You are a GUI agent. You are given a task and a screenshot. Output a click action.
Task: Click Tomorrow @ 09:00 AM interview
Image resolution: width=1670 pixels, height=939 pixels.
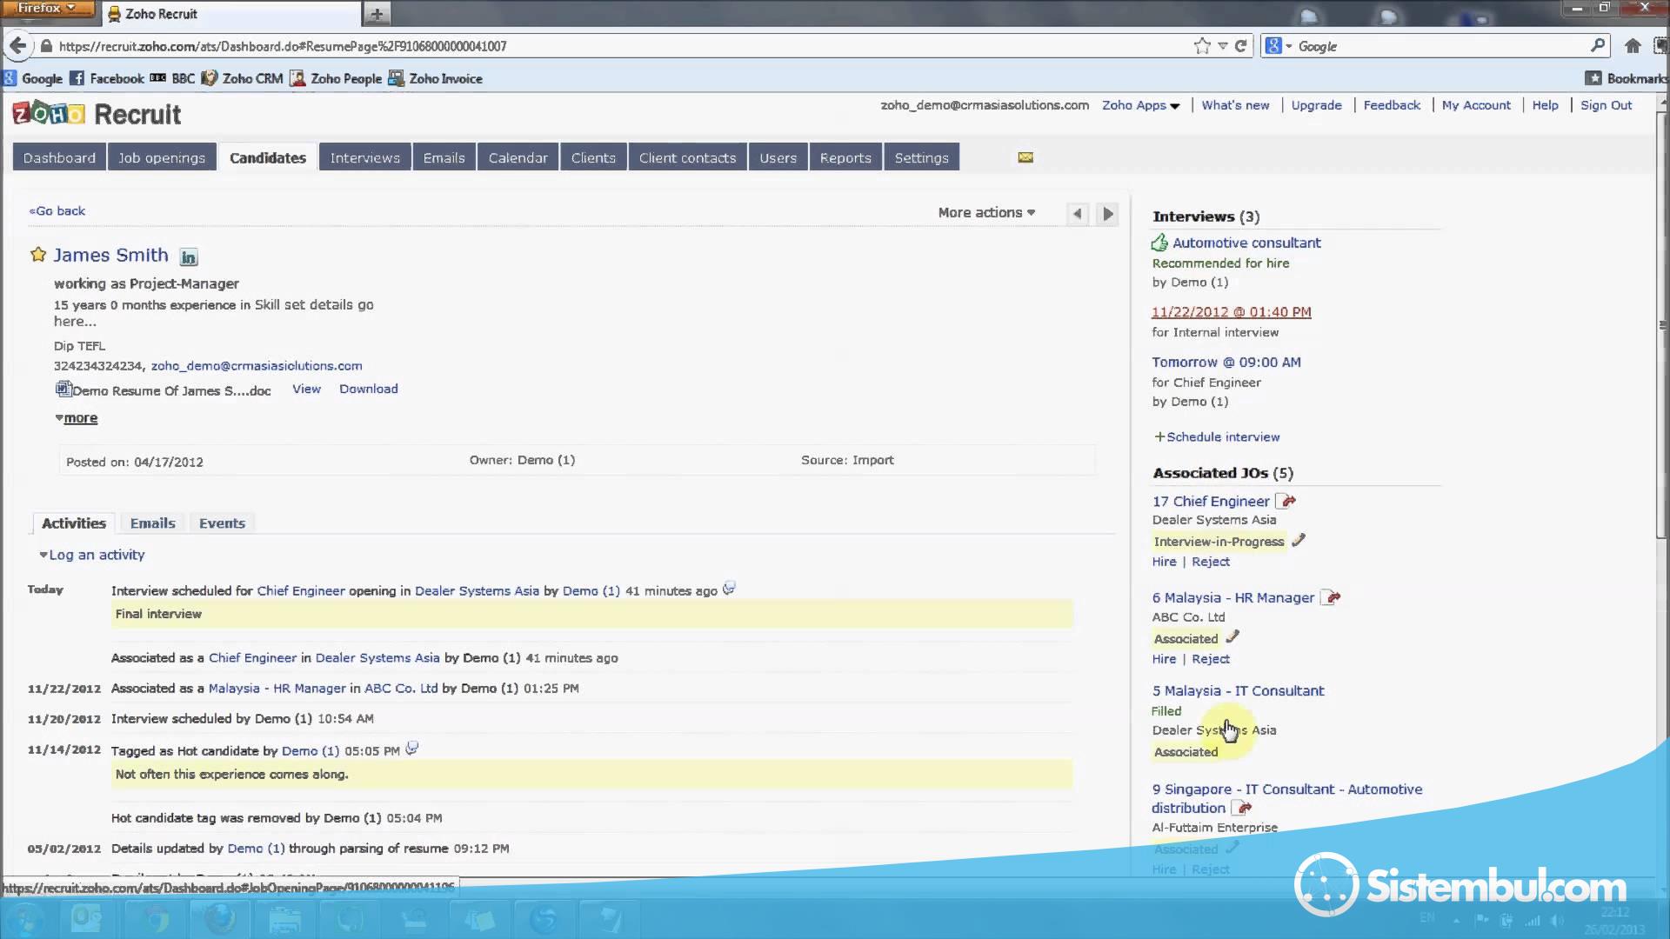pyautogui.click(x=1226, y=363)
